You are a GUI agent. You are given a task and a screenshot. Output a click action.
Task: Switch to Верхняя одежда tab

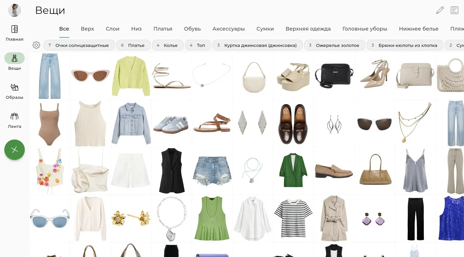coord(308,29)
